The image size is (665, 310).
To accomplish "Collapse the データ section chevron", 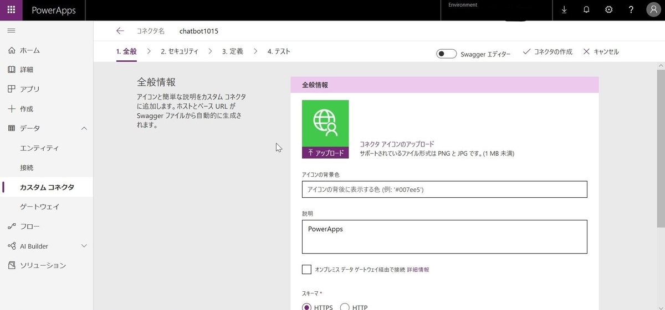I will (84, 128).
